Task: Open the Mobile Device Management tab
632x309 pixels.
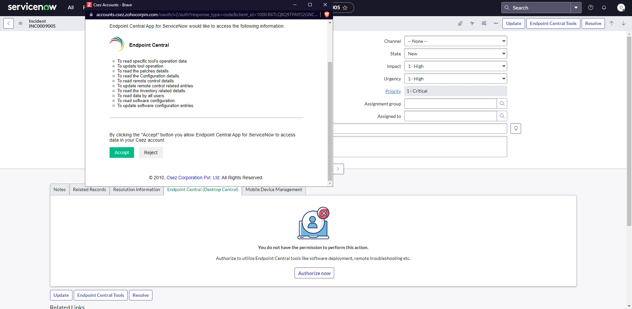Action: [274, 189]
